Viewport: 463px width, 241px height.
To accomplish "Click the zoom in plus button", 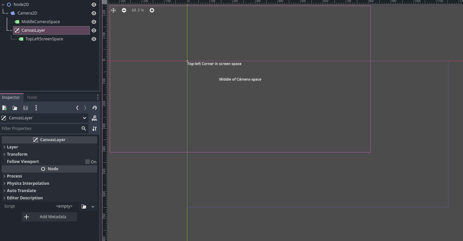I will tap(152, 10).
